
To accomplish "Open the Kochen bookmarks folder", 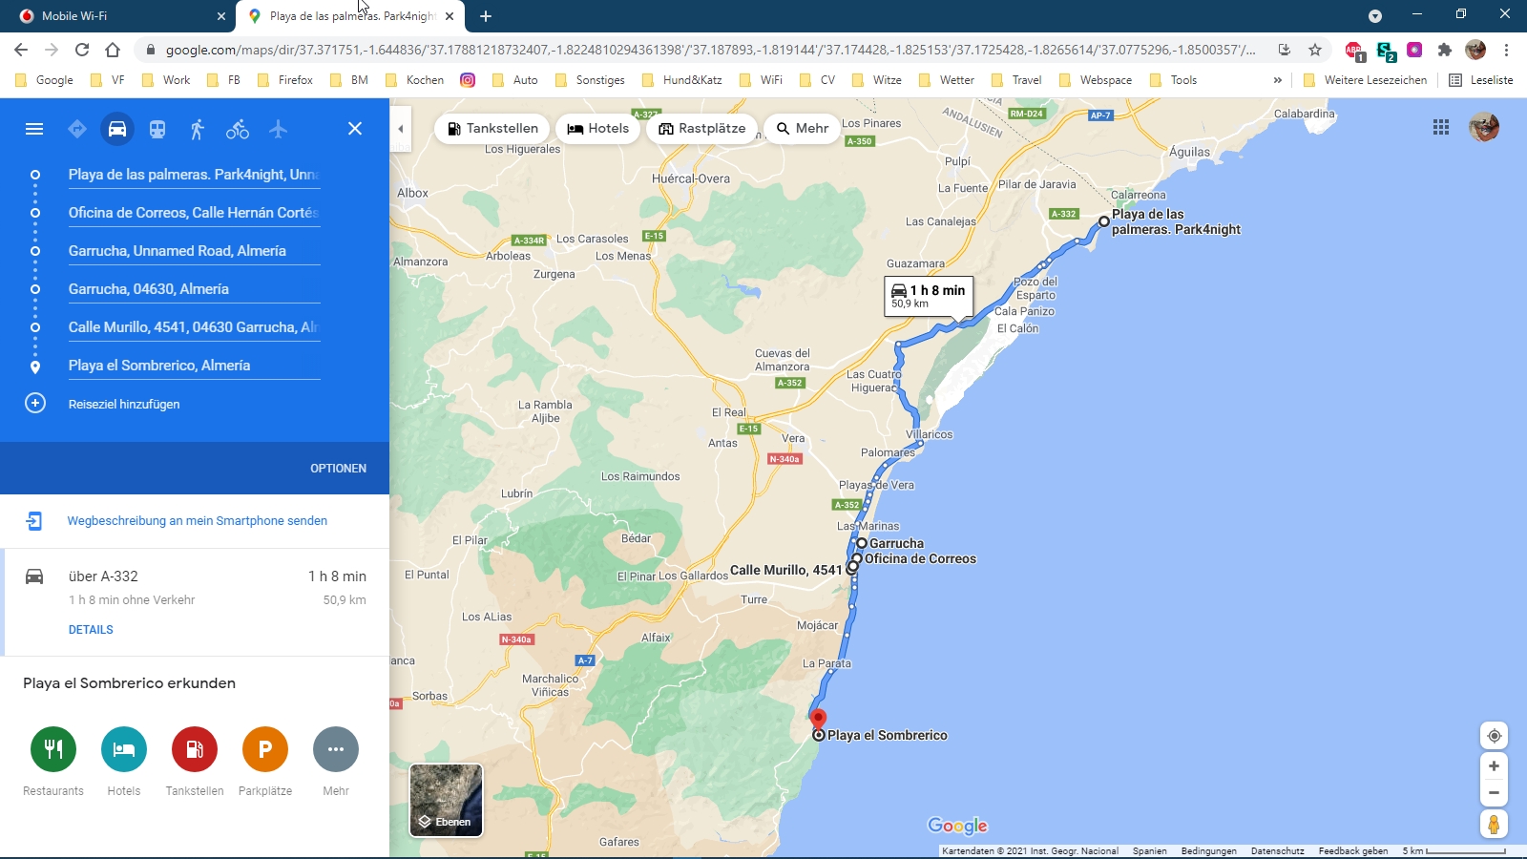I will (x=415, y=80).
